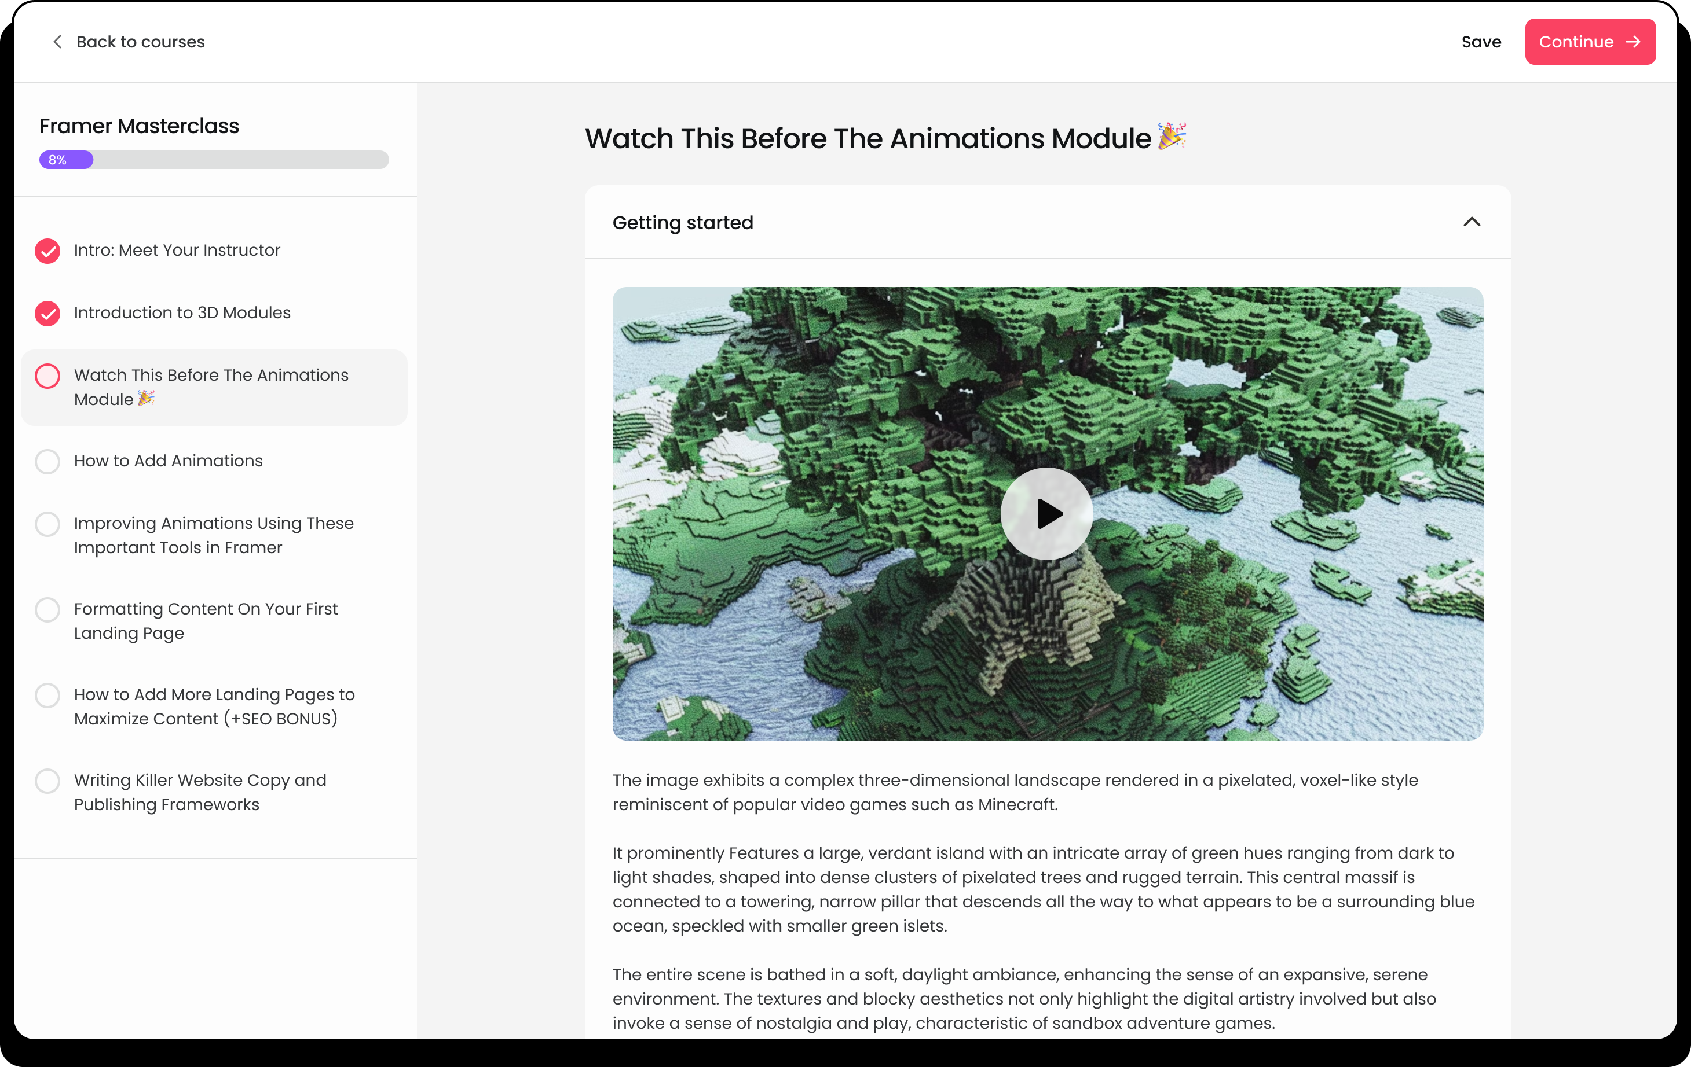This screenshot has width=1691, height=1067.
Task: Click the arrow icon inside Continue button
Action: [x=1634, y=42]
